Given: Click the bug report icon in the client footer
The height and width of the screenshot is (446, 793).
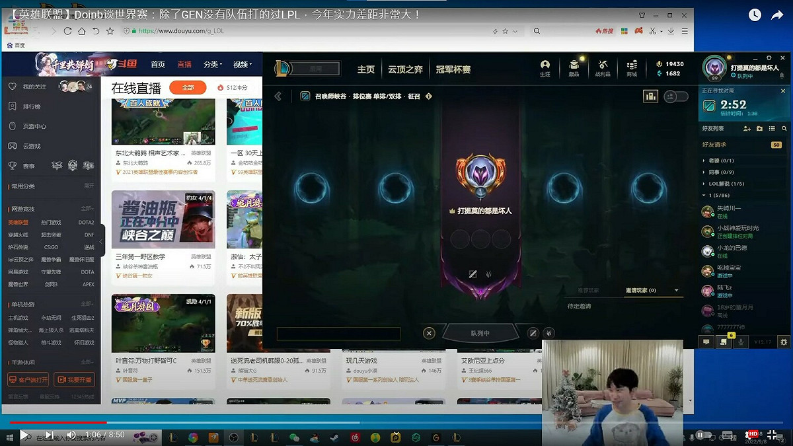Looking at the screenshot, I should 784,342.
